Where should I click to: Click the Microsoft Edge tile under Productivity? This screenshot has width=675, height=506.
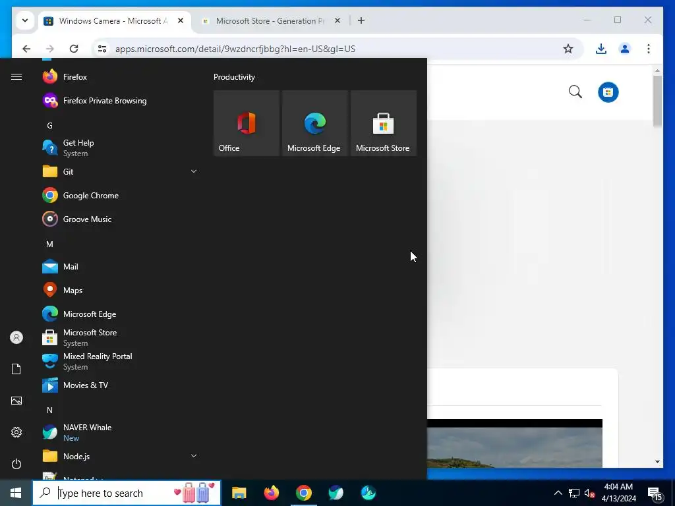coord(315,123)
